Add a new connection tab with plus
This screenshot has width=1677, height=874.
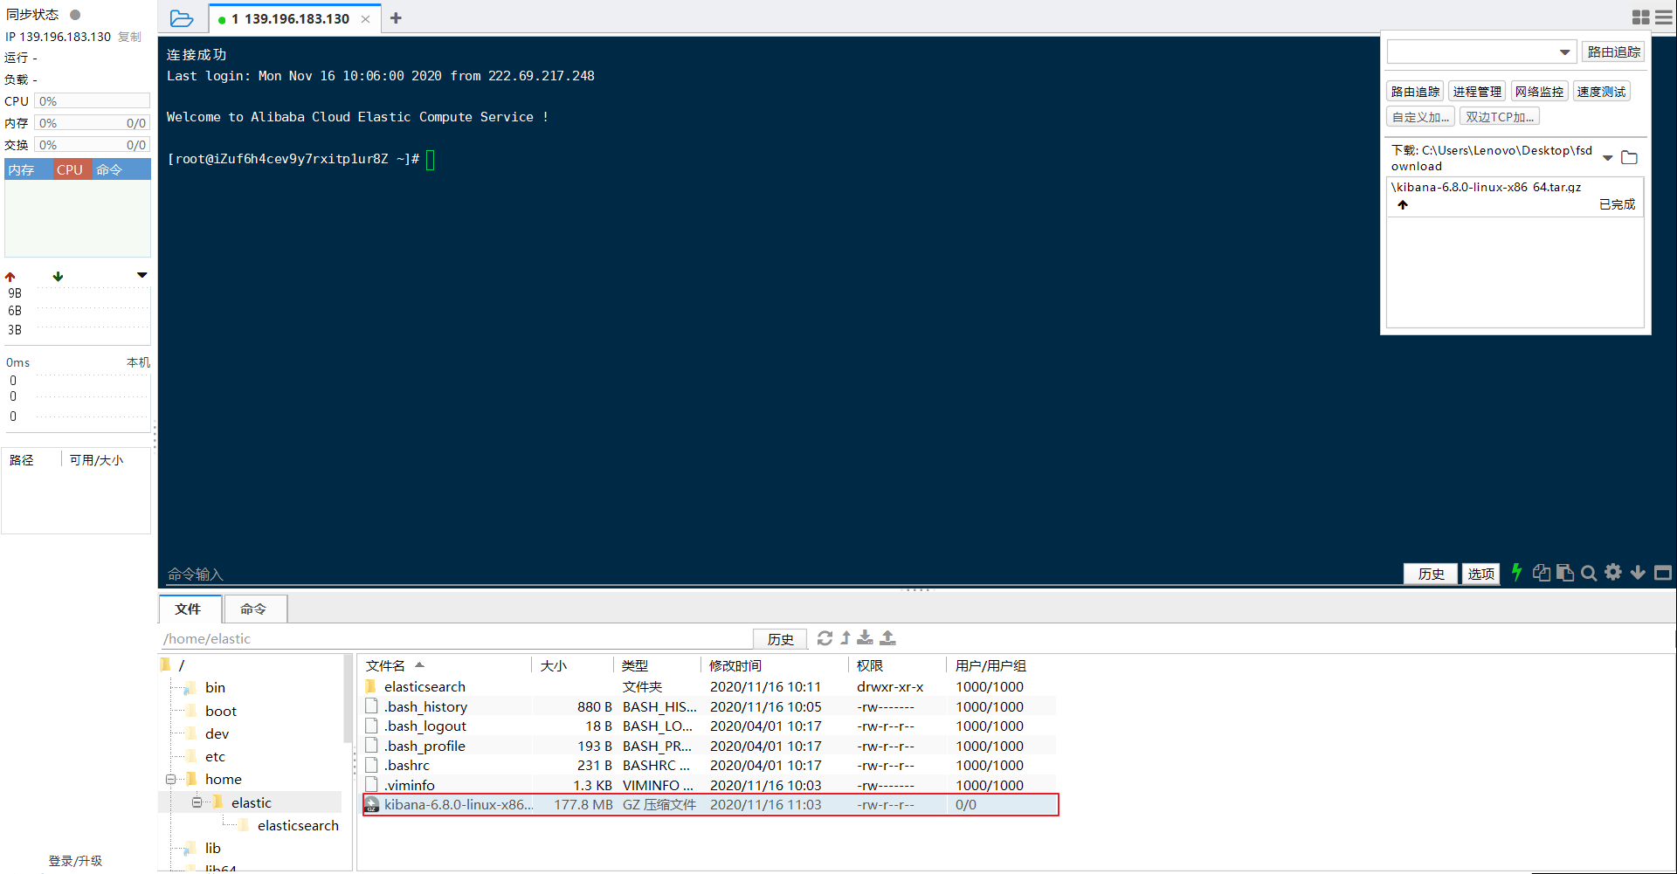396,18
